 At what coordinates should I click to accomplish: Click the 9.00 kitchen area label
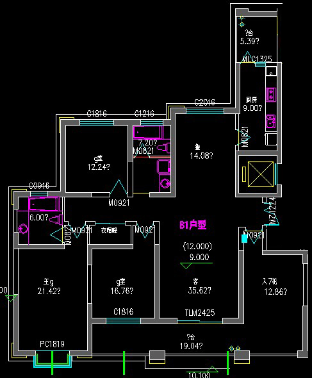252,108
